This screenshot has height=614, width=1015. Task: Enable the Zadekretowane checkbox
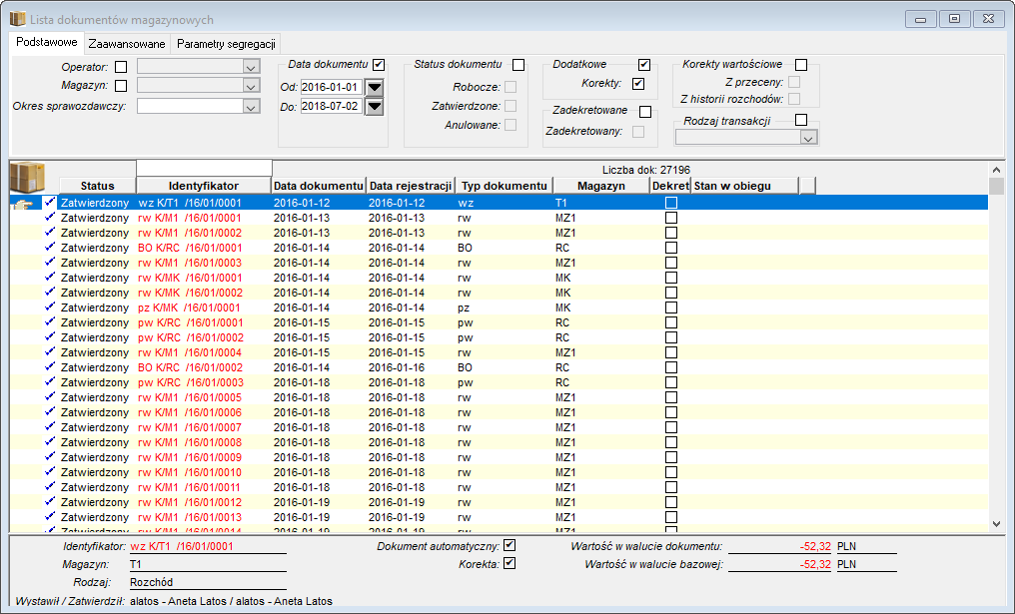pos(645,111)
